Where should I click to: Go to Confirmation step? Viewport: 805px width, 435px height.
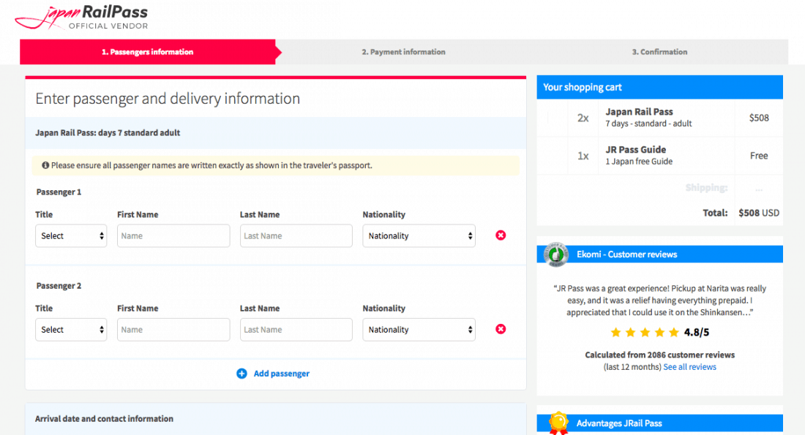[x=659, y=52]
